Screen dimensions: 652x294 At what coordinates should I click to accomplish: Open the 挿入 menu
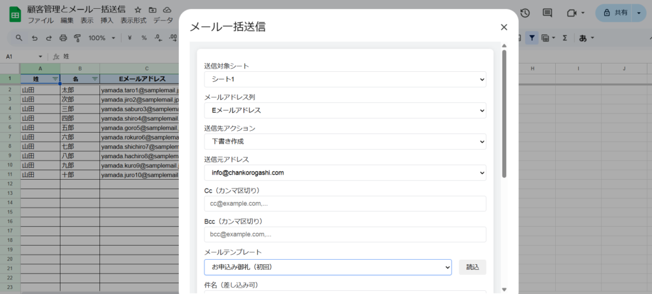click(x=107, y=20)
